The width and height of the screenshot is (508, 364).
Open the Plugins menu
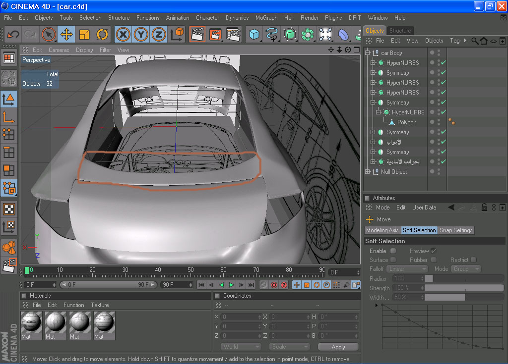click(x=333, y=18)
